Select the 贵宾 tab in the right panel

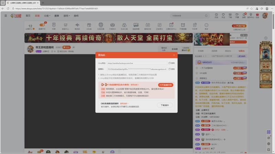[228, 51]
